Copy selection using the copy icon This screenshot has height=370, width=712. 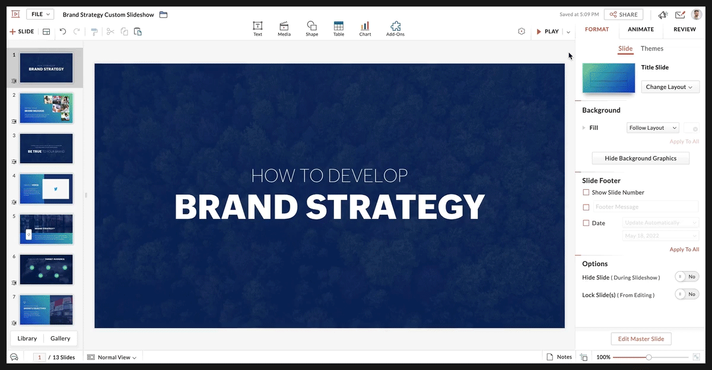point(124,31)
